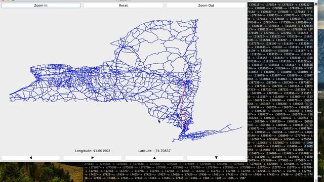Image resolution: width=324 pixels, height=182 pixels.
Task: Click the terminal scrollbar at the top right
Action: (316, 4)
